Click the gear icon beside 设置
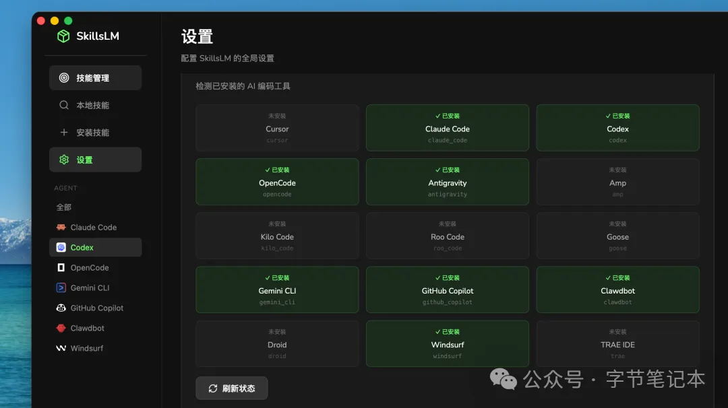The width and height of the screenshot is (728, 408). pos(64,160)
